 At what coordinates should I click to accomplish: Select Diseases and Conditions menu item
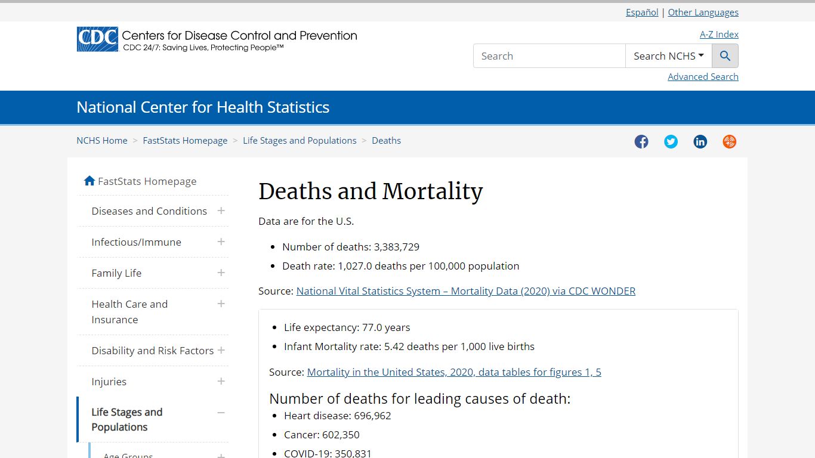tap(149, 211)
